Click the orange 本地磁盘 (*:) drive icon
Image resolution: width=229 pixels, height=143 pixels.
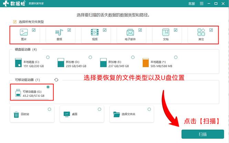[x=146, y=63]
